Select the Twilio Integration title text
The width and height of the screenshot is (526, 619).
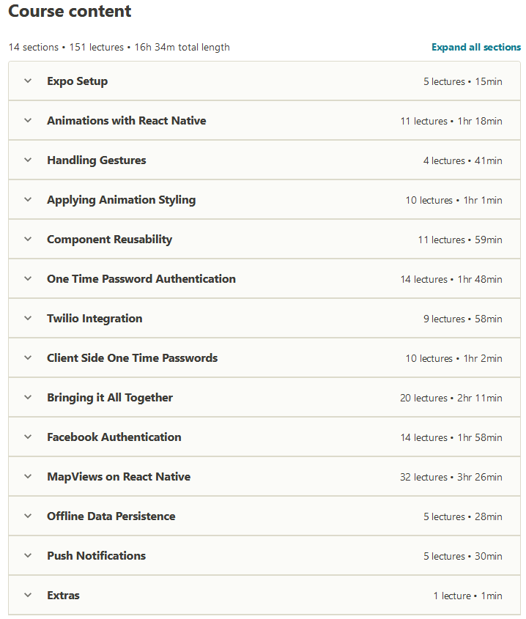[x=95, y=318]
